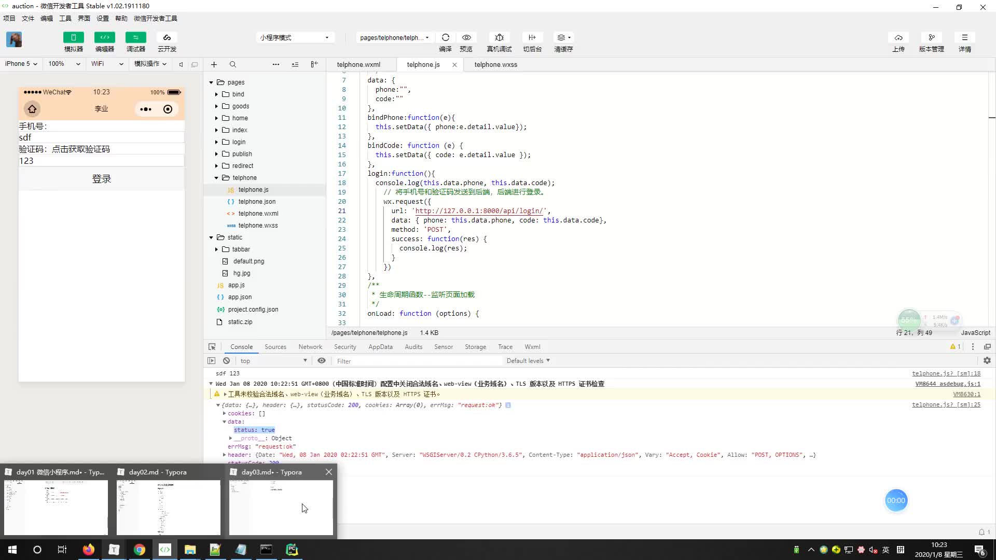
Task: Toggle the eye visibility icon in debugger
Action: click(322, 360)
